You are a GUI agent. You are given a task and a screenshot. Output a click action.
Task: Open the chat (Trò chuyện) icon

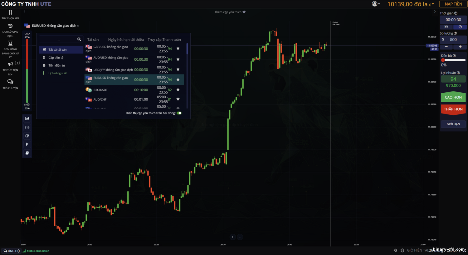pos(10,82)
